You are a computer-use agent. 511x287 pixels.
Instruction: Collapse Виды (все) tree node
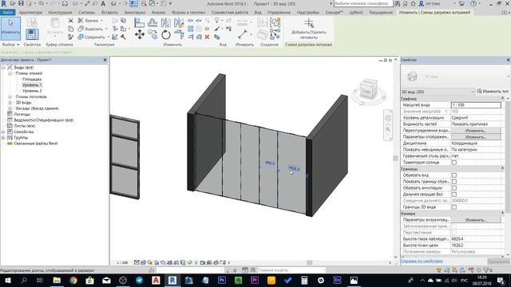[3, 67]
